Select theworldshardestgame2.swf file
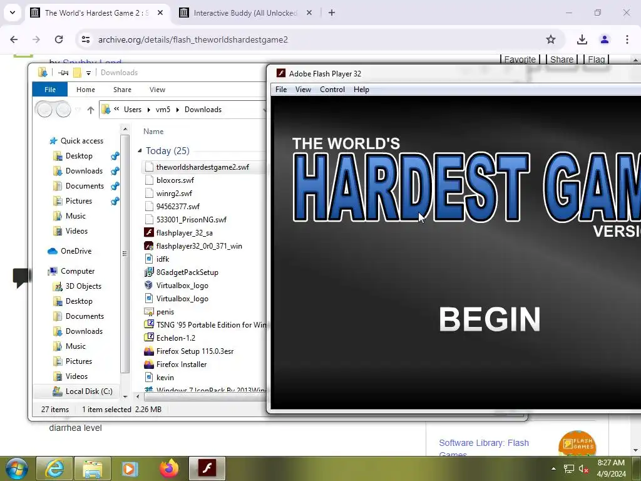This screenshot has width=641, height=481. (x=202, y=167)
